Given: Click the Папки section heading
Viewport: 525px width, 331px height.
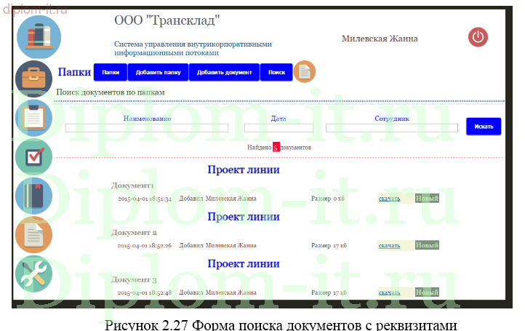Looking at the screenshot, I should (x=74, y=72).
